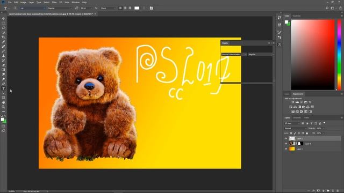The width and height of the screenshot is (344, 193).
Task: Hide Layer 1 with eye icon
Action: tap(286, 149)
